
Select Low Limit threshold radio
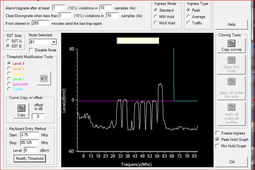click(9, 84)
